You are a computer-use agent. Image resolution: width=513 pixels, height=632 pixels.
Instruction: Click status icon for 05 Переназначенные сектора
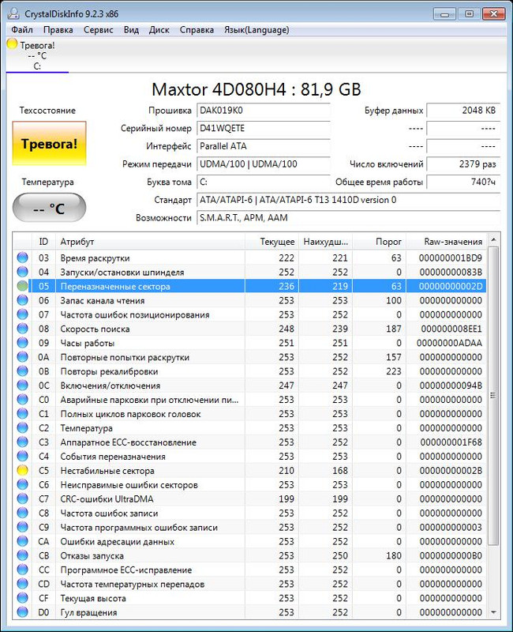(x=23, y=286)
